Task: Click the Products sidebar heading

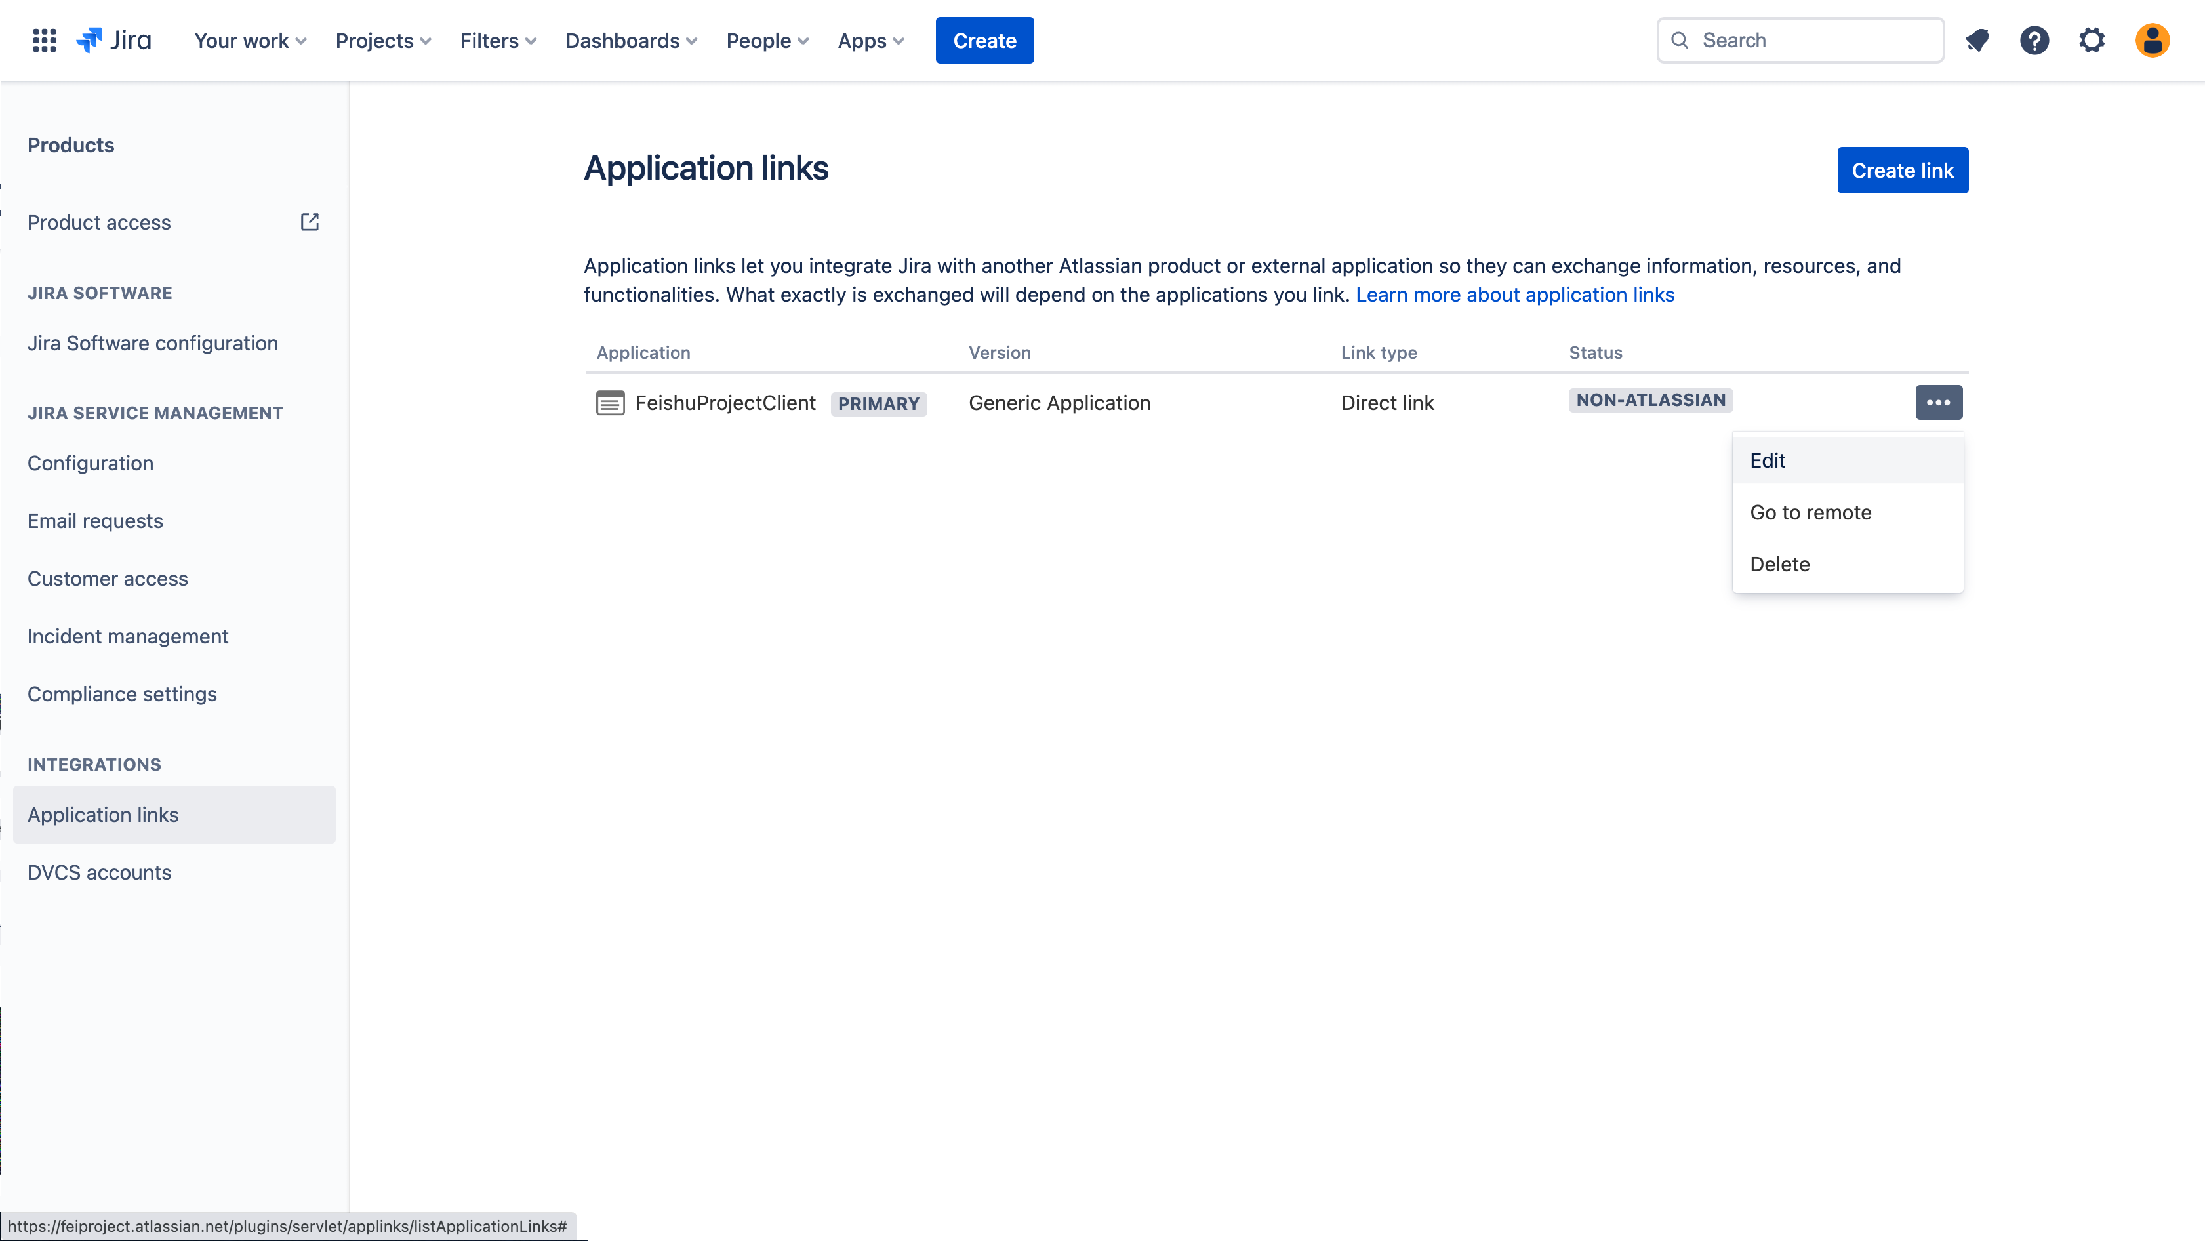Action: pos(71,146)
